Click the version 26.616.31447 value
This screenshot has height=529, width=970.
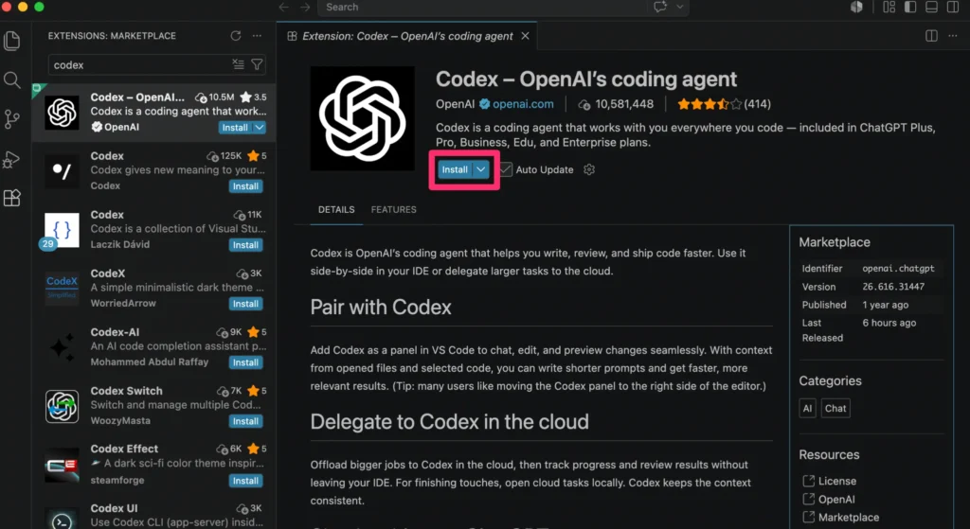893,287
